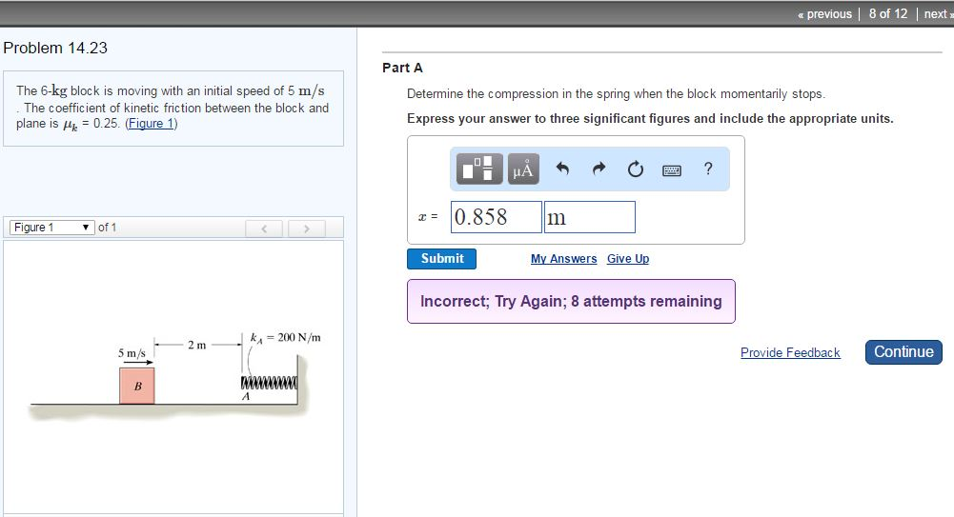
Task: Open Provide Feedback link
Action: [790, 353]
